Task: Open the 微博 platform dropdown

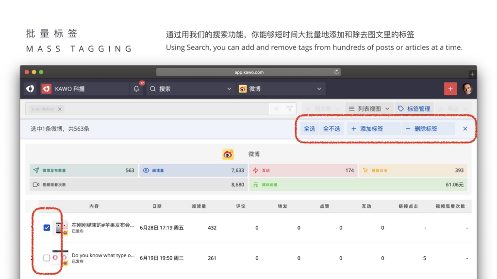Action: (x=281, y=89)
